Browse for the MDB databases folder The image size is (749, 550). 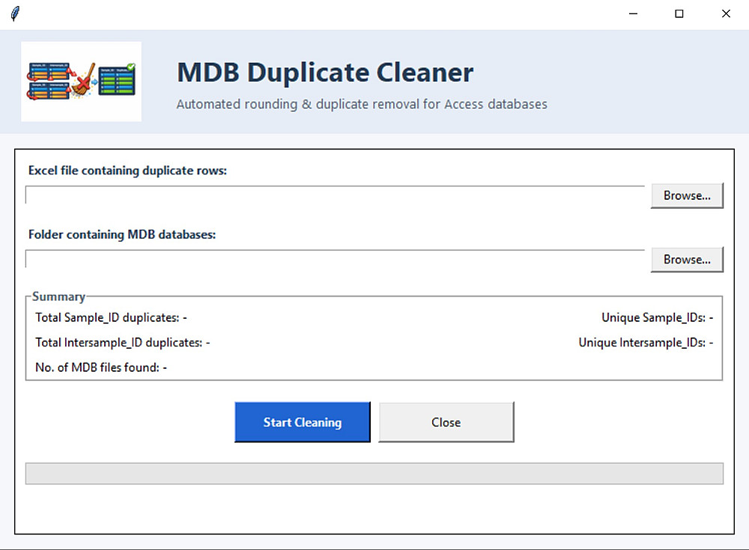click(x=687, y=260)
